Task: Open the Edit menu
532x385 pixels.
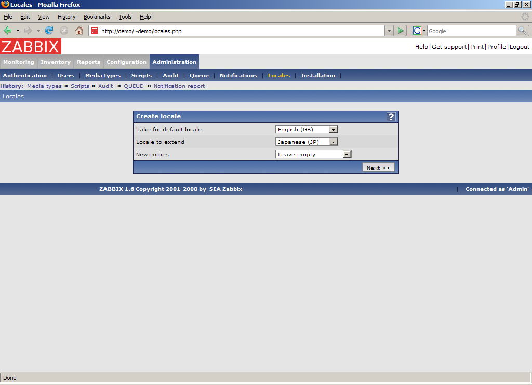Action: coord(25,17)
